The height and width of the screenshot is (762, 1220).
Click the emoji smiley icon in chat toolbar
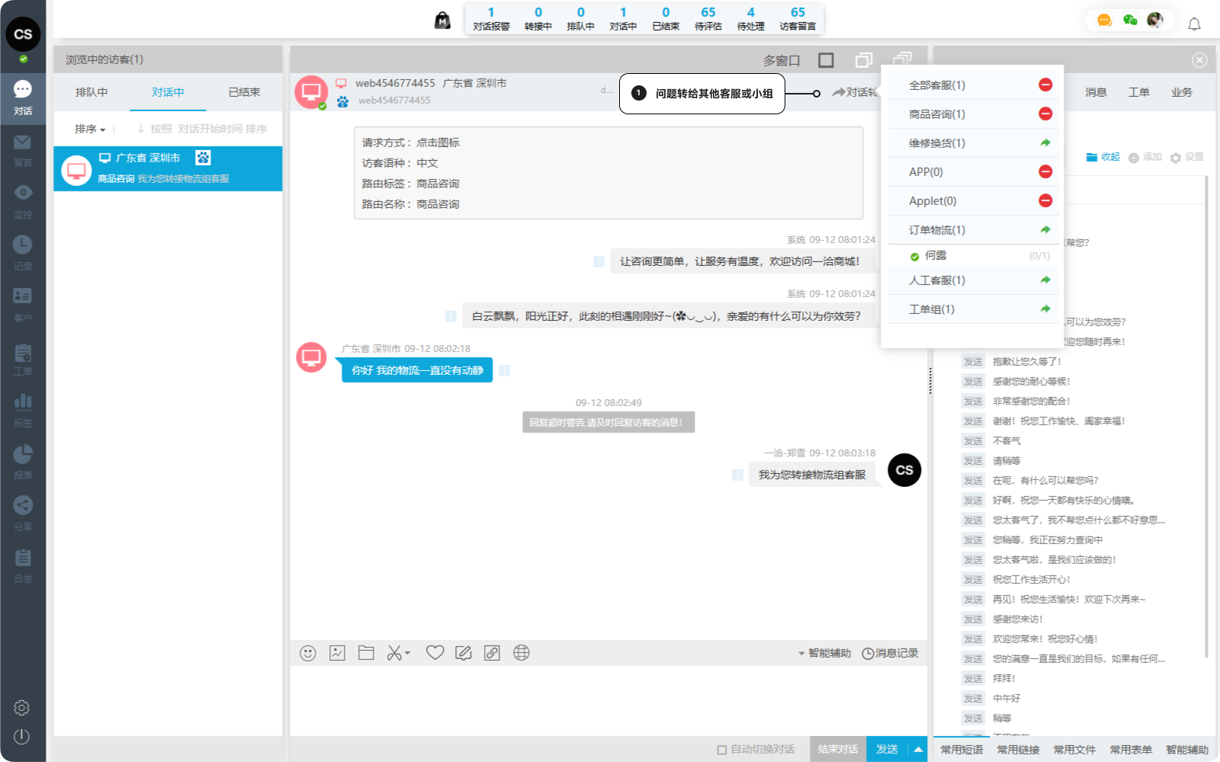click(308, 653)
